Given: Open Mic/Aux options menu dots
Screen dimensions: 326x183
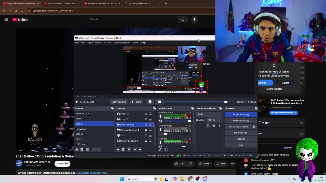Looking at the screenshot, I should click(x=160, y=143).
